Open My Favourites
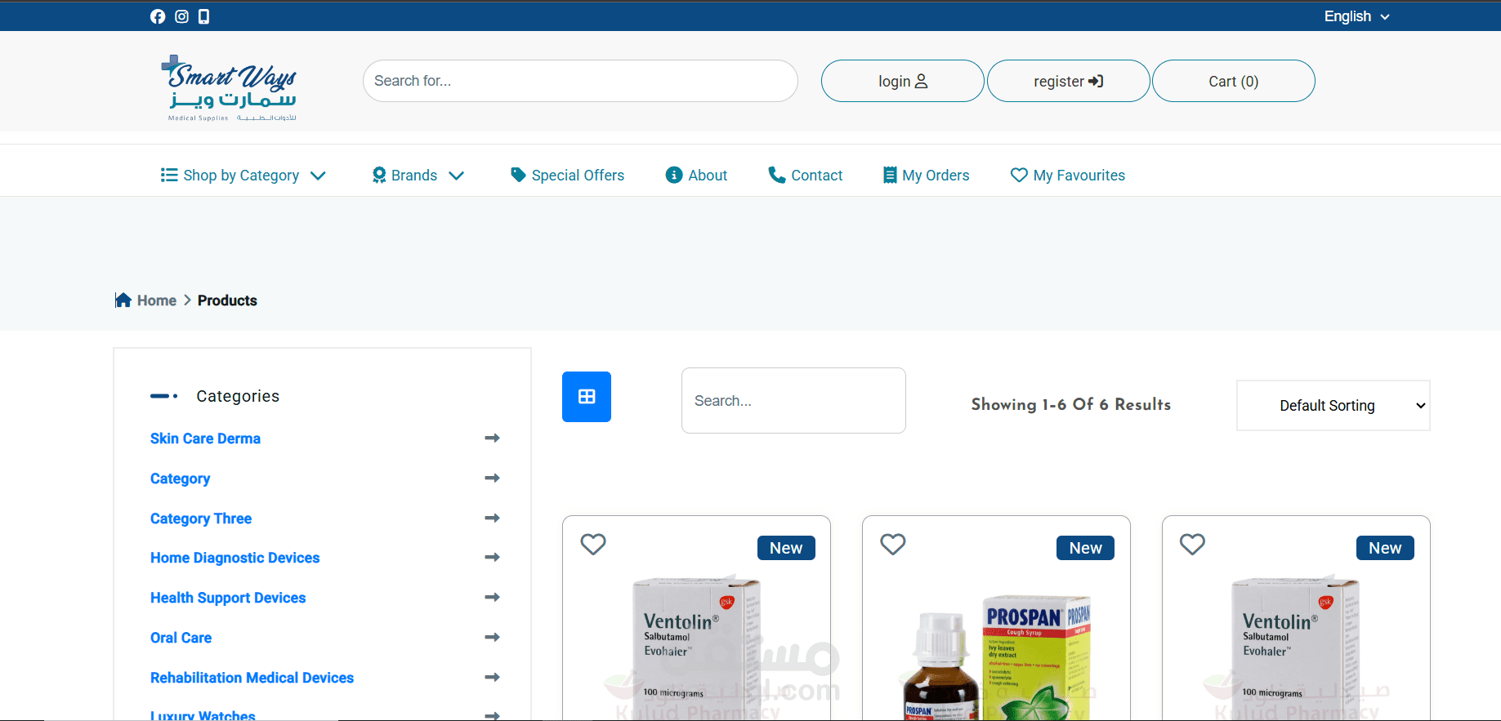Screen dimensions: 1501x721 1068,176
